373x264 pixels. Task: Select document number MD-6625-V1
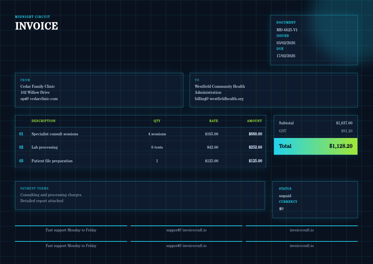coord(287,30)
